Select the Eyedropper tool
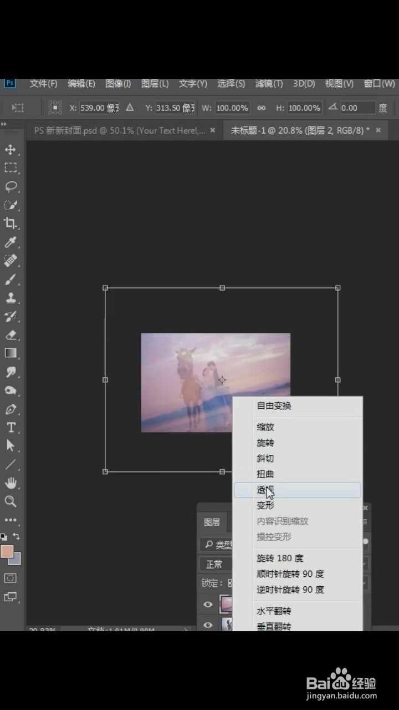 coord(11,242)
